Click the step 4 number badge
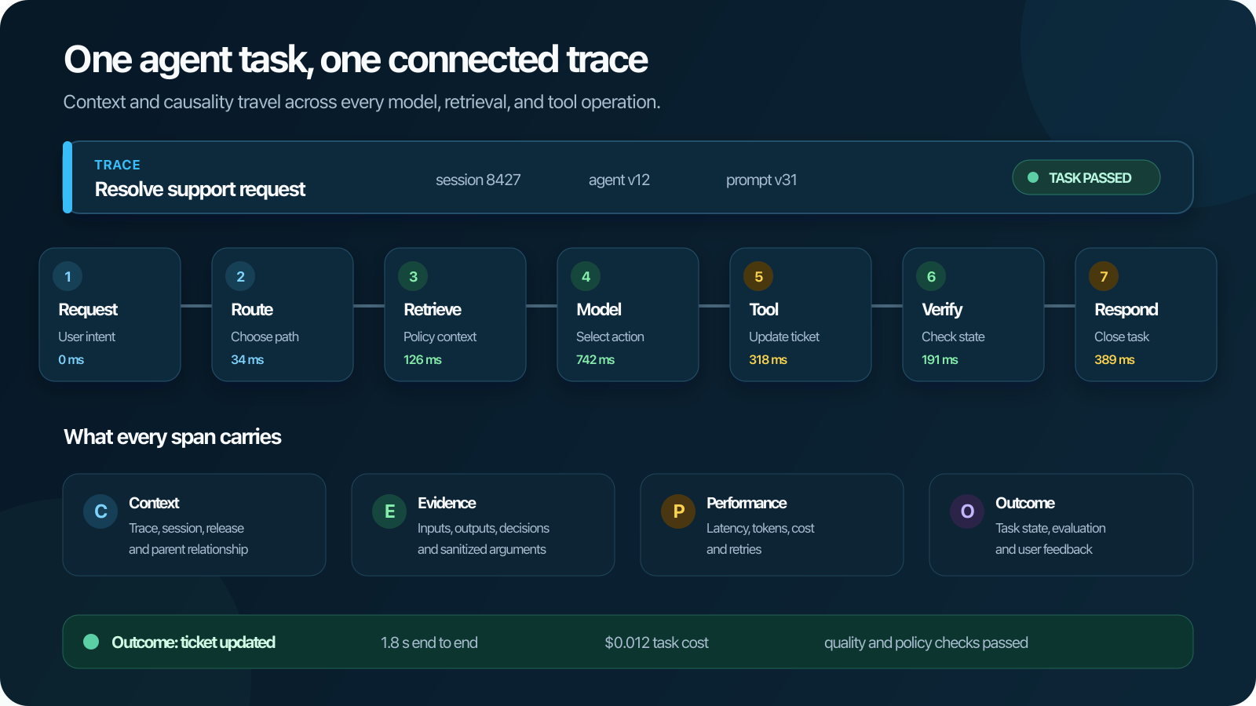The height and width of the screenshot is (706, 1256). click(x=586, y=276)
